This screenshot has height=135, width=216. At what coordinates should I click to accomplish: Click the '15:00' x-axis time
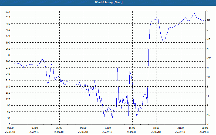[x=132, y=128]
